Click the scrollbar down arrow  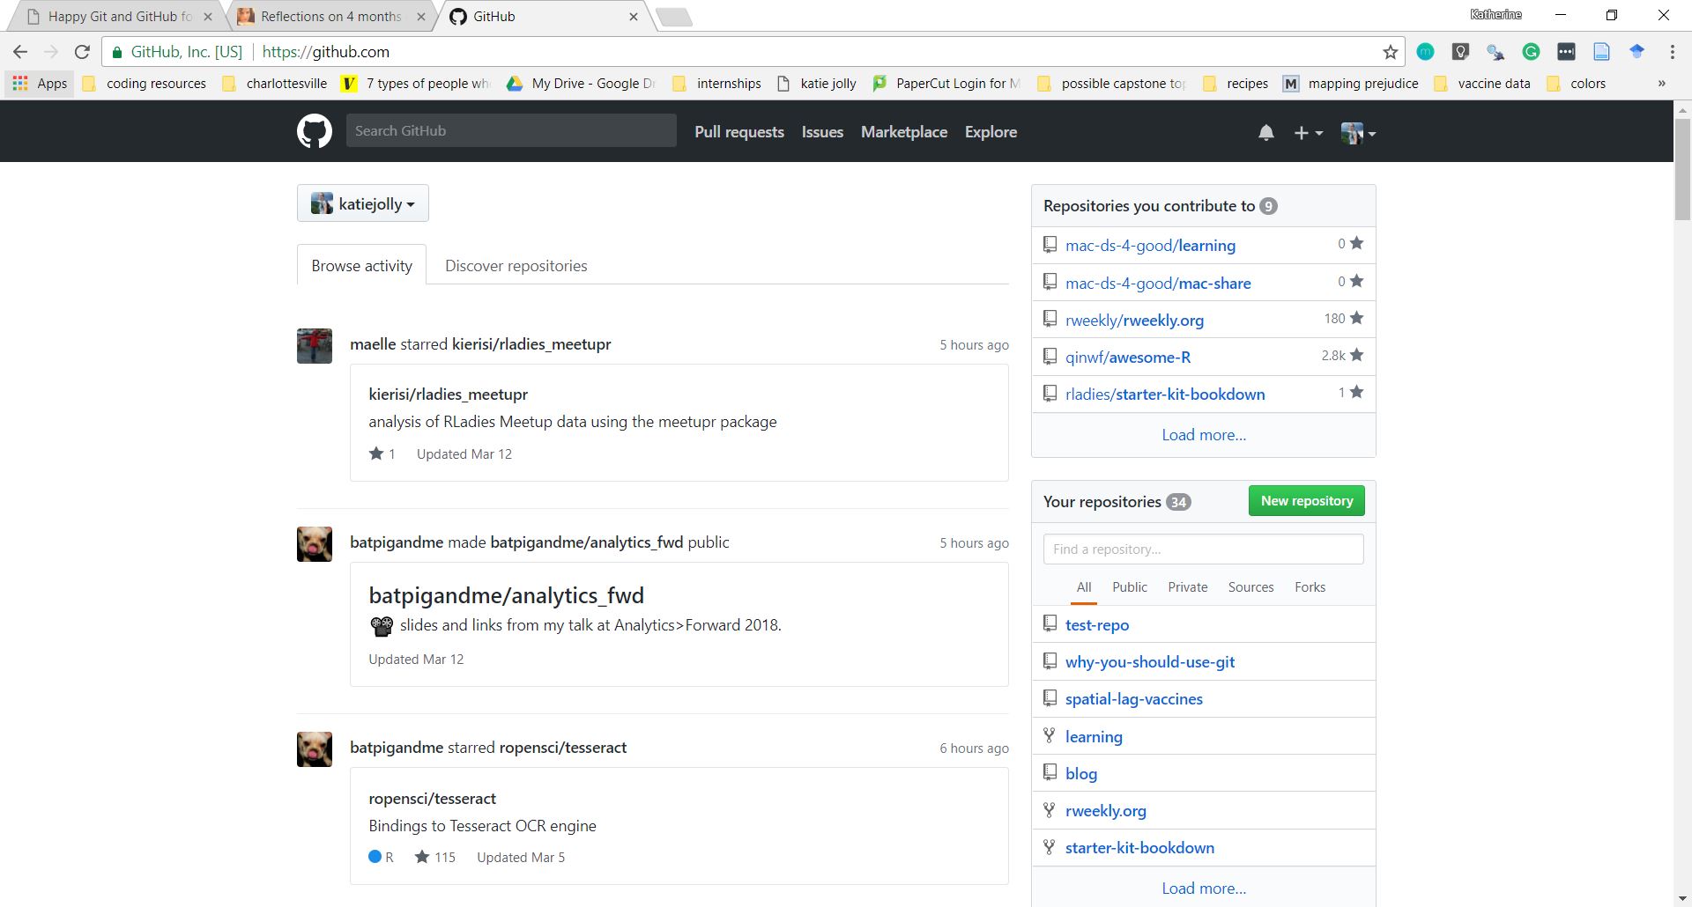[x=1682, y=898]
